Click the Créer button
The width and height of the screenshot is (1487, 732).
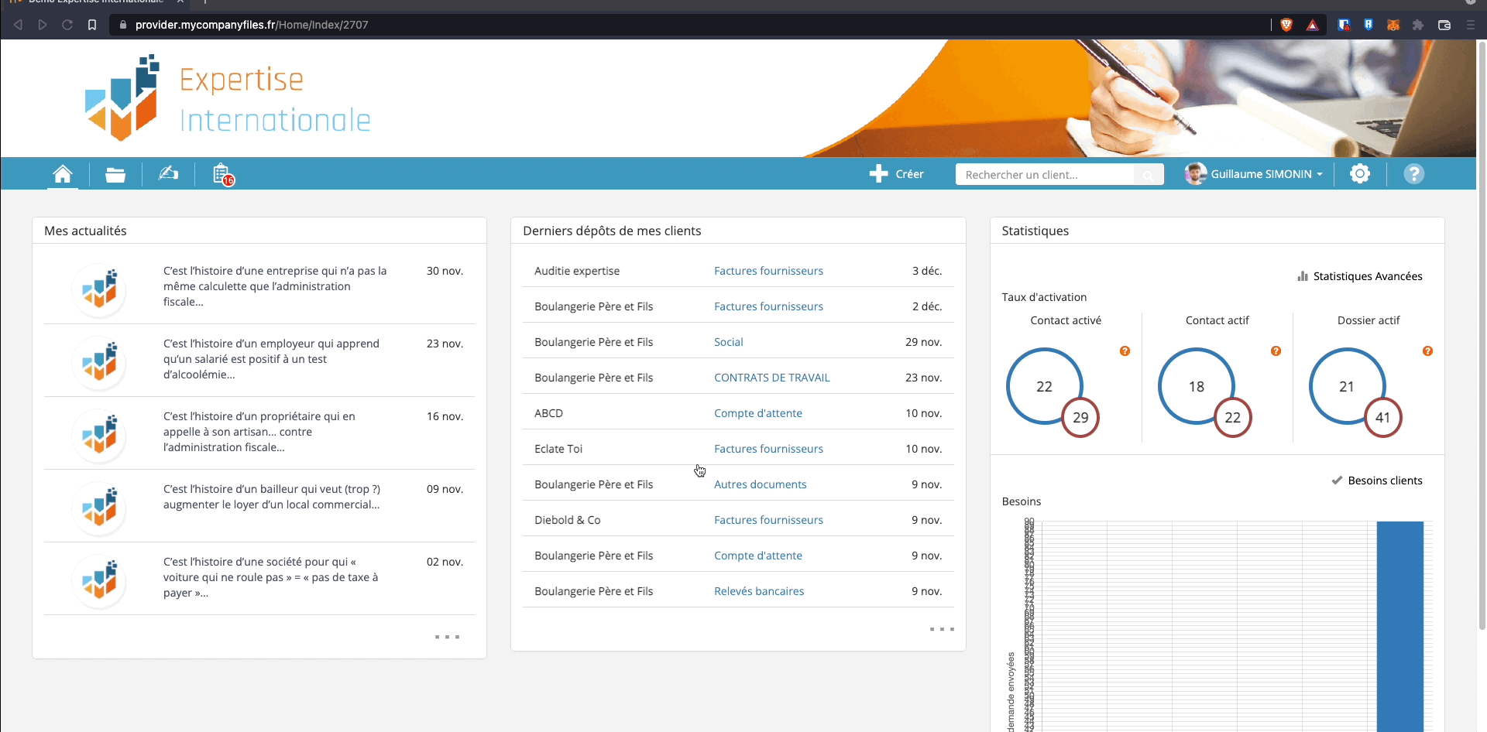[x=897, y=174]
